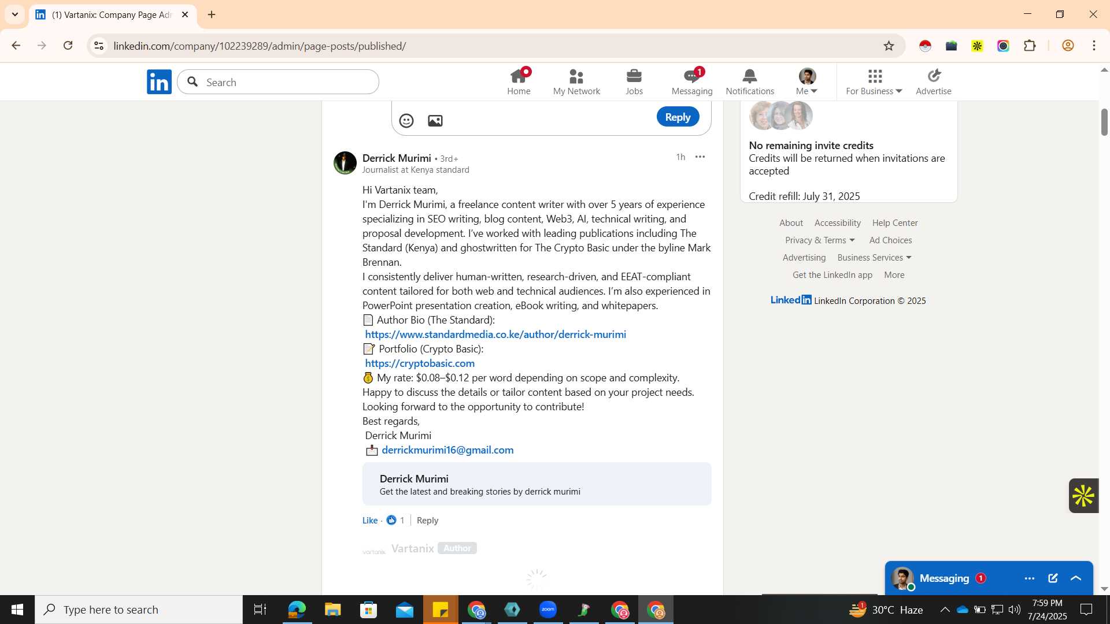Open standardmedia author bio link
1110x624 pixels.
pyautogui.click(x=495, y=334)
